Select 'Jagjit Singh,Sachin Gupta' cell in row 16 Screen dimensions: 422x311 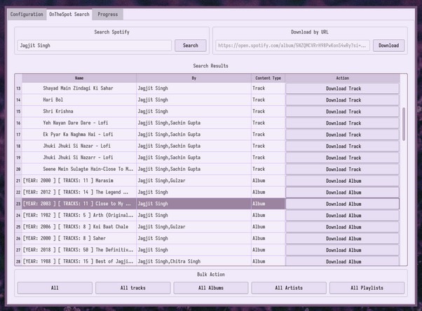tap(193, 123)
